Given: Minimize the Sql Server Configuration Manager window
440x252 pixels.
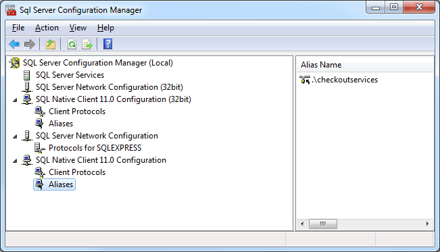Looking at the screenshot, I should (376, 7).
